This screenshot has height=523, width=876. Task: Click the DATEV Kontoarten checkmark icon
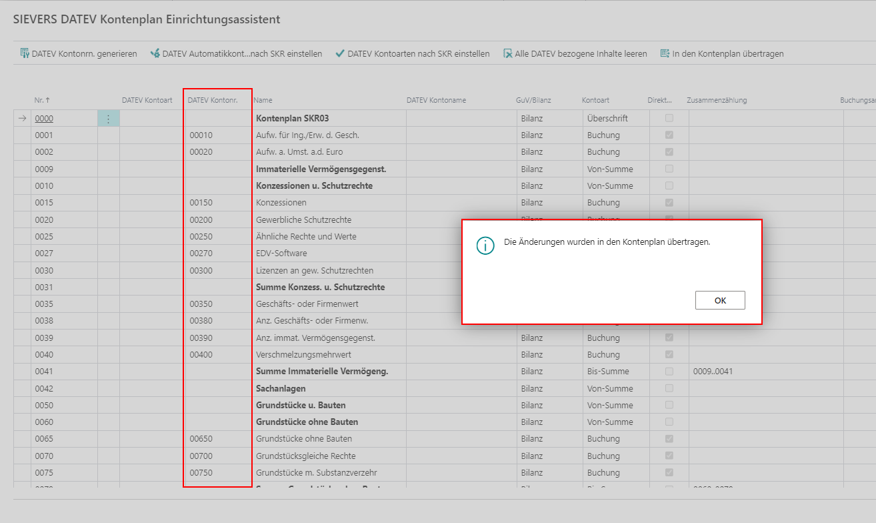pyautogui.click(x=340, y=53)
